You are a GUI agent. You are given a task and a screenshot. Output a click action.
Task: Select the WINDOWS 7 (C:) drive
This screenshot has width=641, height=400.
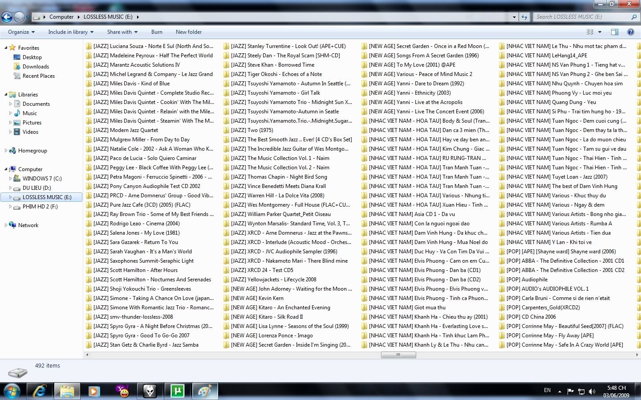point(42,179)
